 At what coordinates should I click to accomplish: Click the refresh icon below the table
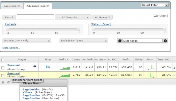[8, 82]
